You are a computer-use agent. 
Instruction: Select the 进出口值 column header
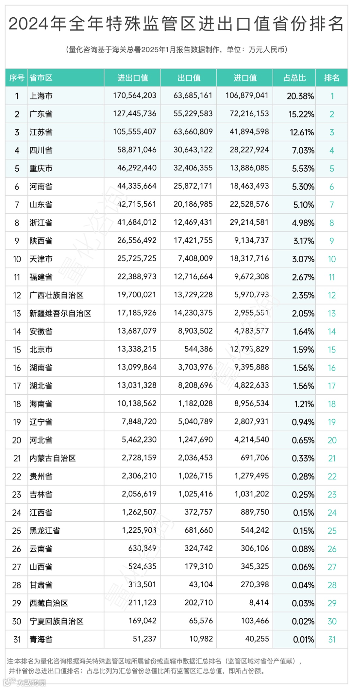(133, 78)
